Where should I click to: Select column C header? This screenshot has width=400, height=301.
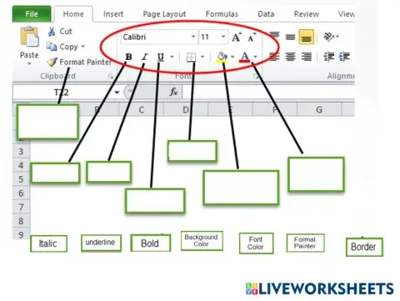142,110
